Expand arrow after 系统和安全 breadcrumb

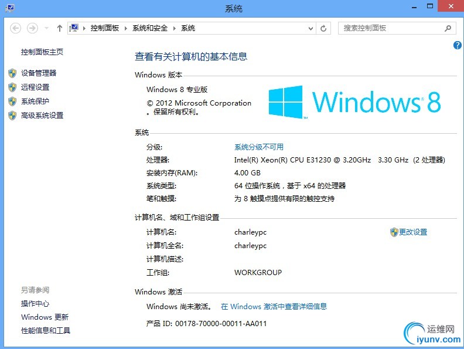click(175, 28)
